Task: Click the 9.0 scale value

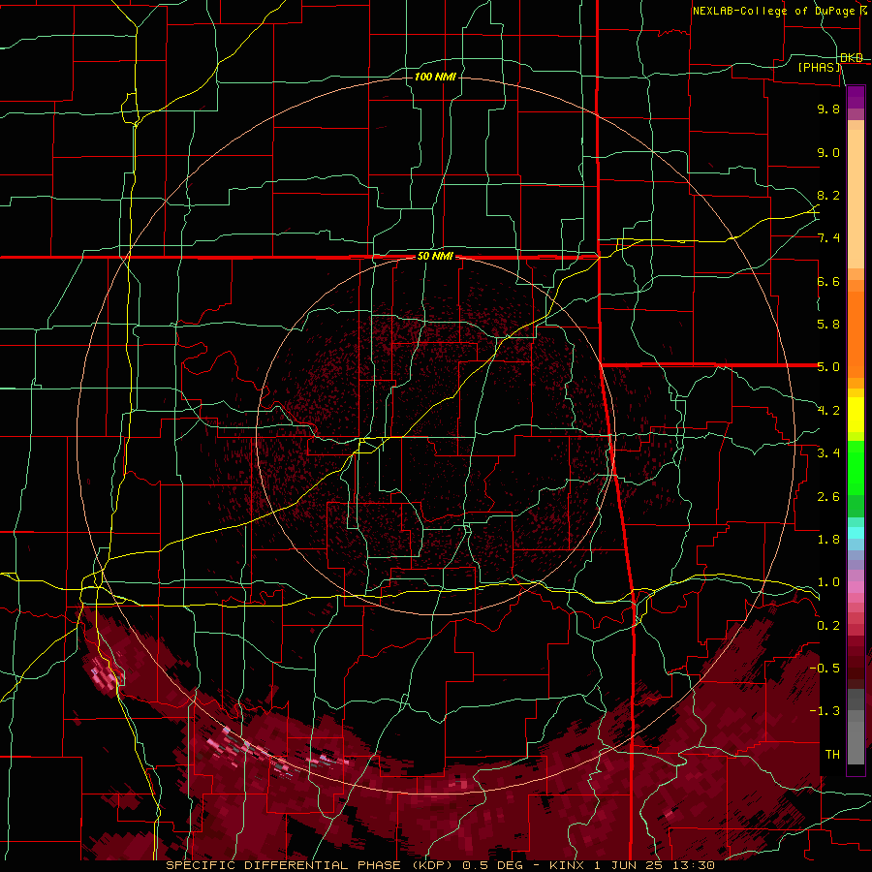Action: click(828, 152)
